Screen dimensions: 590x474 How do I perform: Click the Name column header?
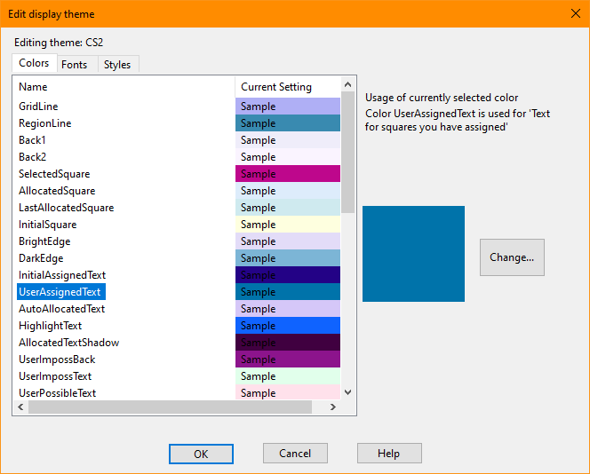pos(124,87)
